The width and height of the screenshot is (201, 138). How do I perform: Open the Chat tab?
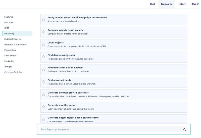[x=152, y=4]
